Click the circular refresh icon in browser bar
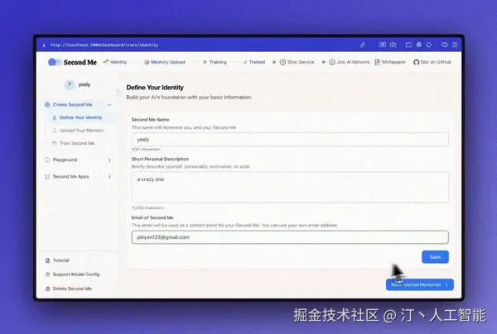 pyautogui.click(x=429, y=45)
